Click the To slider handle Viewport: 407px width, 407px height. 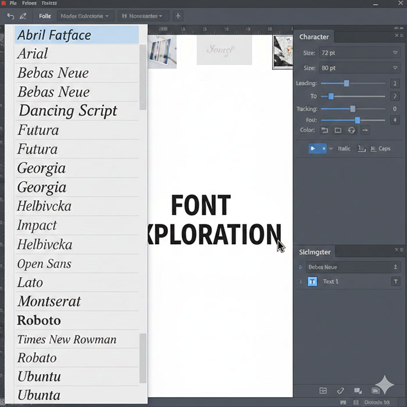[331, 97]
